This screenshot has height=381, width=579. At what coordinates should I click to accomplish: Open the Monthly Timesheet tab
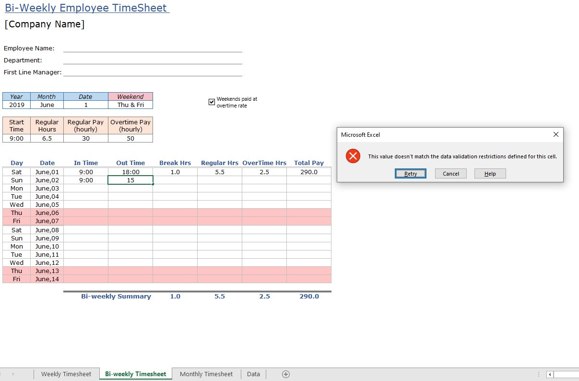[206, 374]
